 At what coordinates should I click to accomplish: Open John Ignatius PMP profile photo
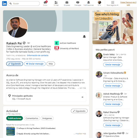click(x=99, y=135)
